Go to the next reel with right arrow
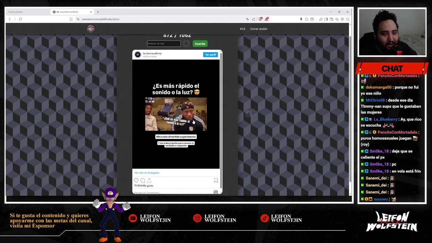Screen dimensions: 432x243 pyautogui.click(x=248, y=114)
